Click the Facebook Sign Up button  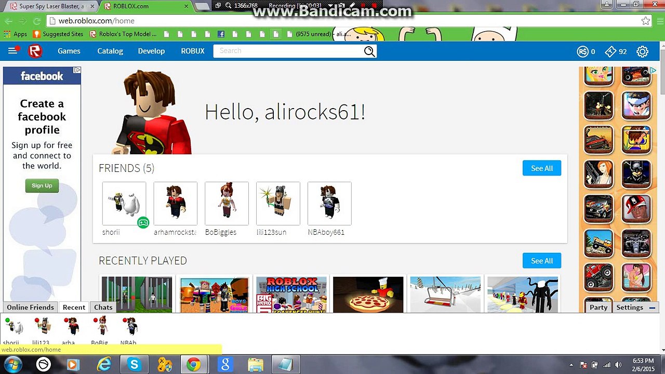tap(42, 185)
